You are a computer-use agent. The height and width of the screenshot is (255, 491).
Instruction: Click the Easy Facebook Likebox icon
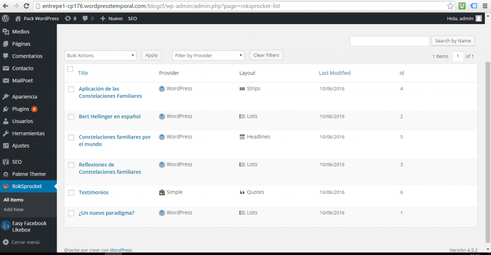pyautogui.click(x=6, y=226)
